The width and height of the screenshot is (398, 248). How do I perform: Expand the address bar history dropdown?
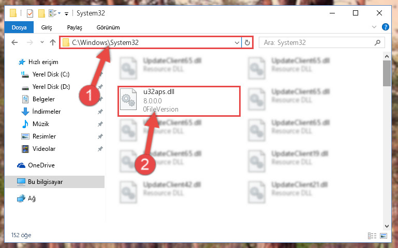click(237, 42)
